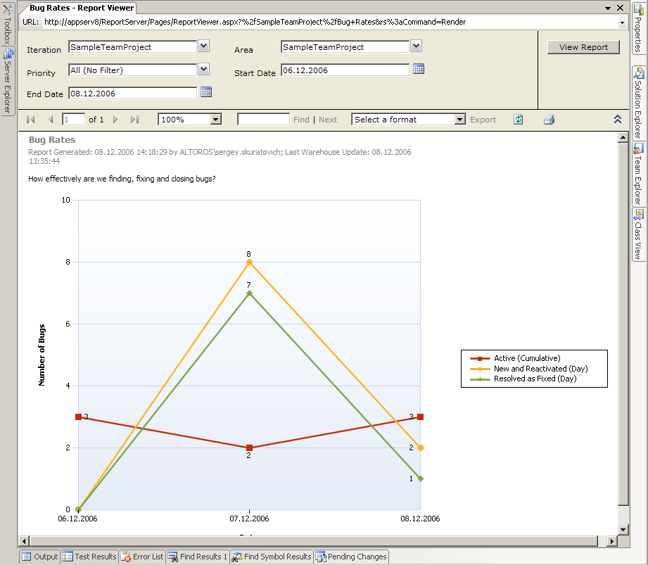Go to first report page
Screen dimensions: 648x565
pyautogui.click(x=30, y=120)
